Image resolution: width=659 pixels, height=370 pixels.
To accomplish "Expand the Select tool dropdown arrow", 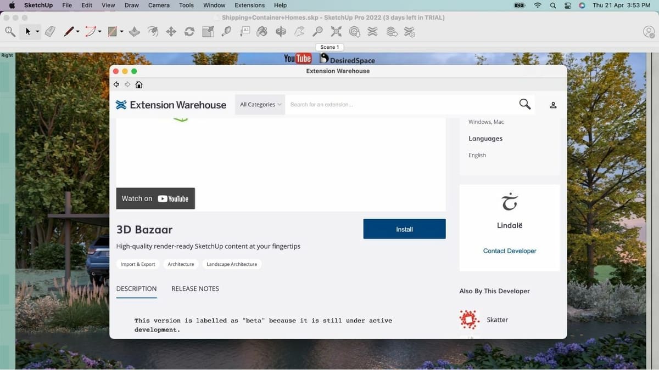I will pos(37,32).
